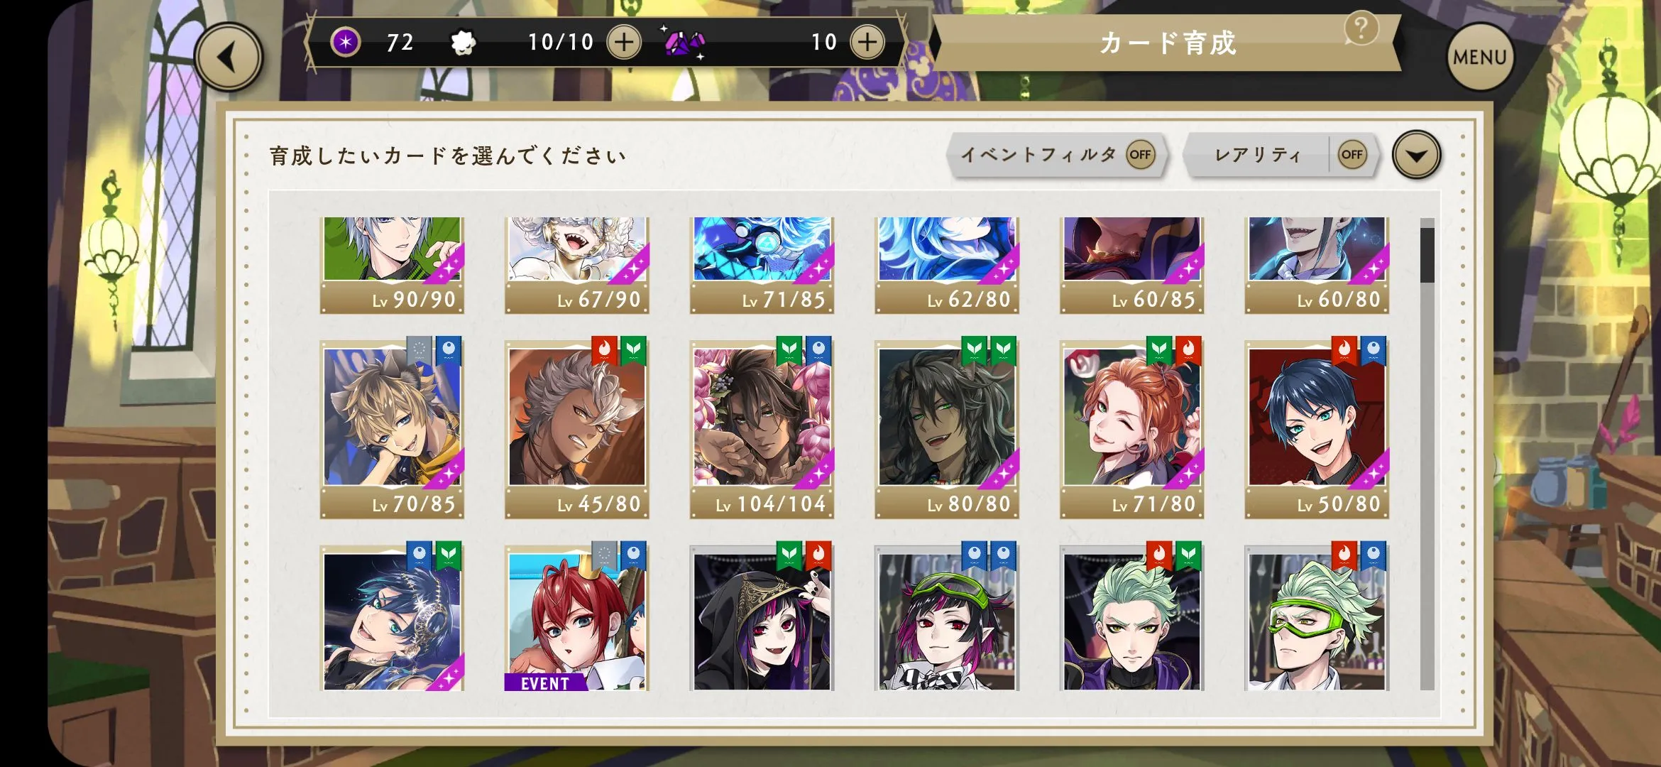This screenshot has width=1661, height=767.
Task: Tap the purple star rank icon
Action: tap(346, 42)
